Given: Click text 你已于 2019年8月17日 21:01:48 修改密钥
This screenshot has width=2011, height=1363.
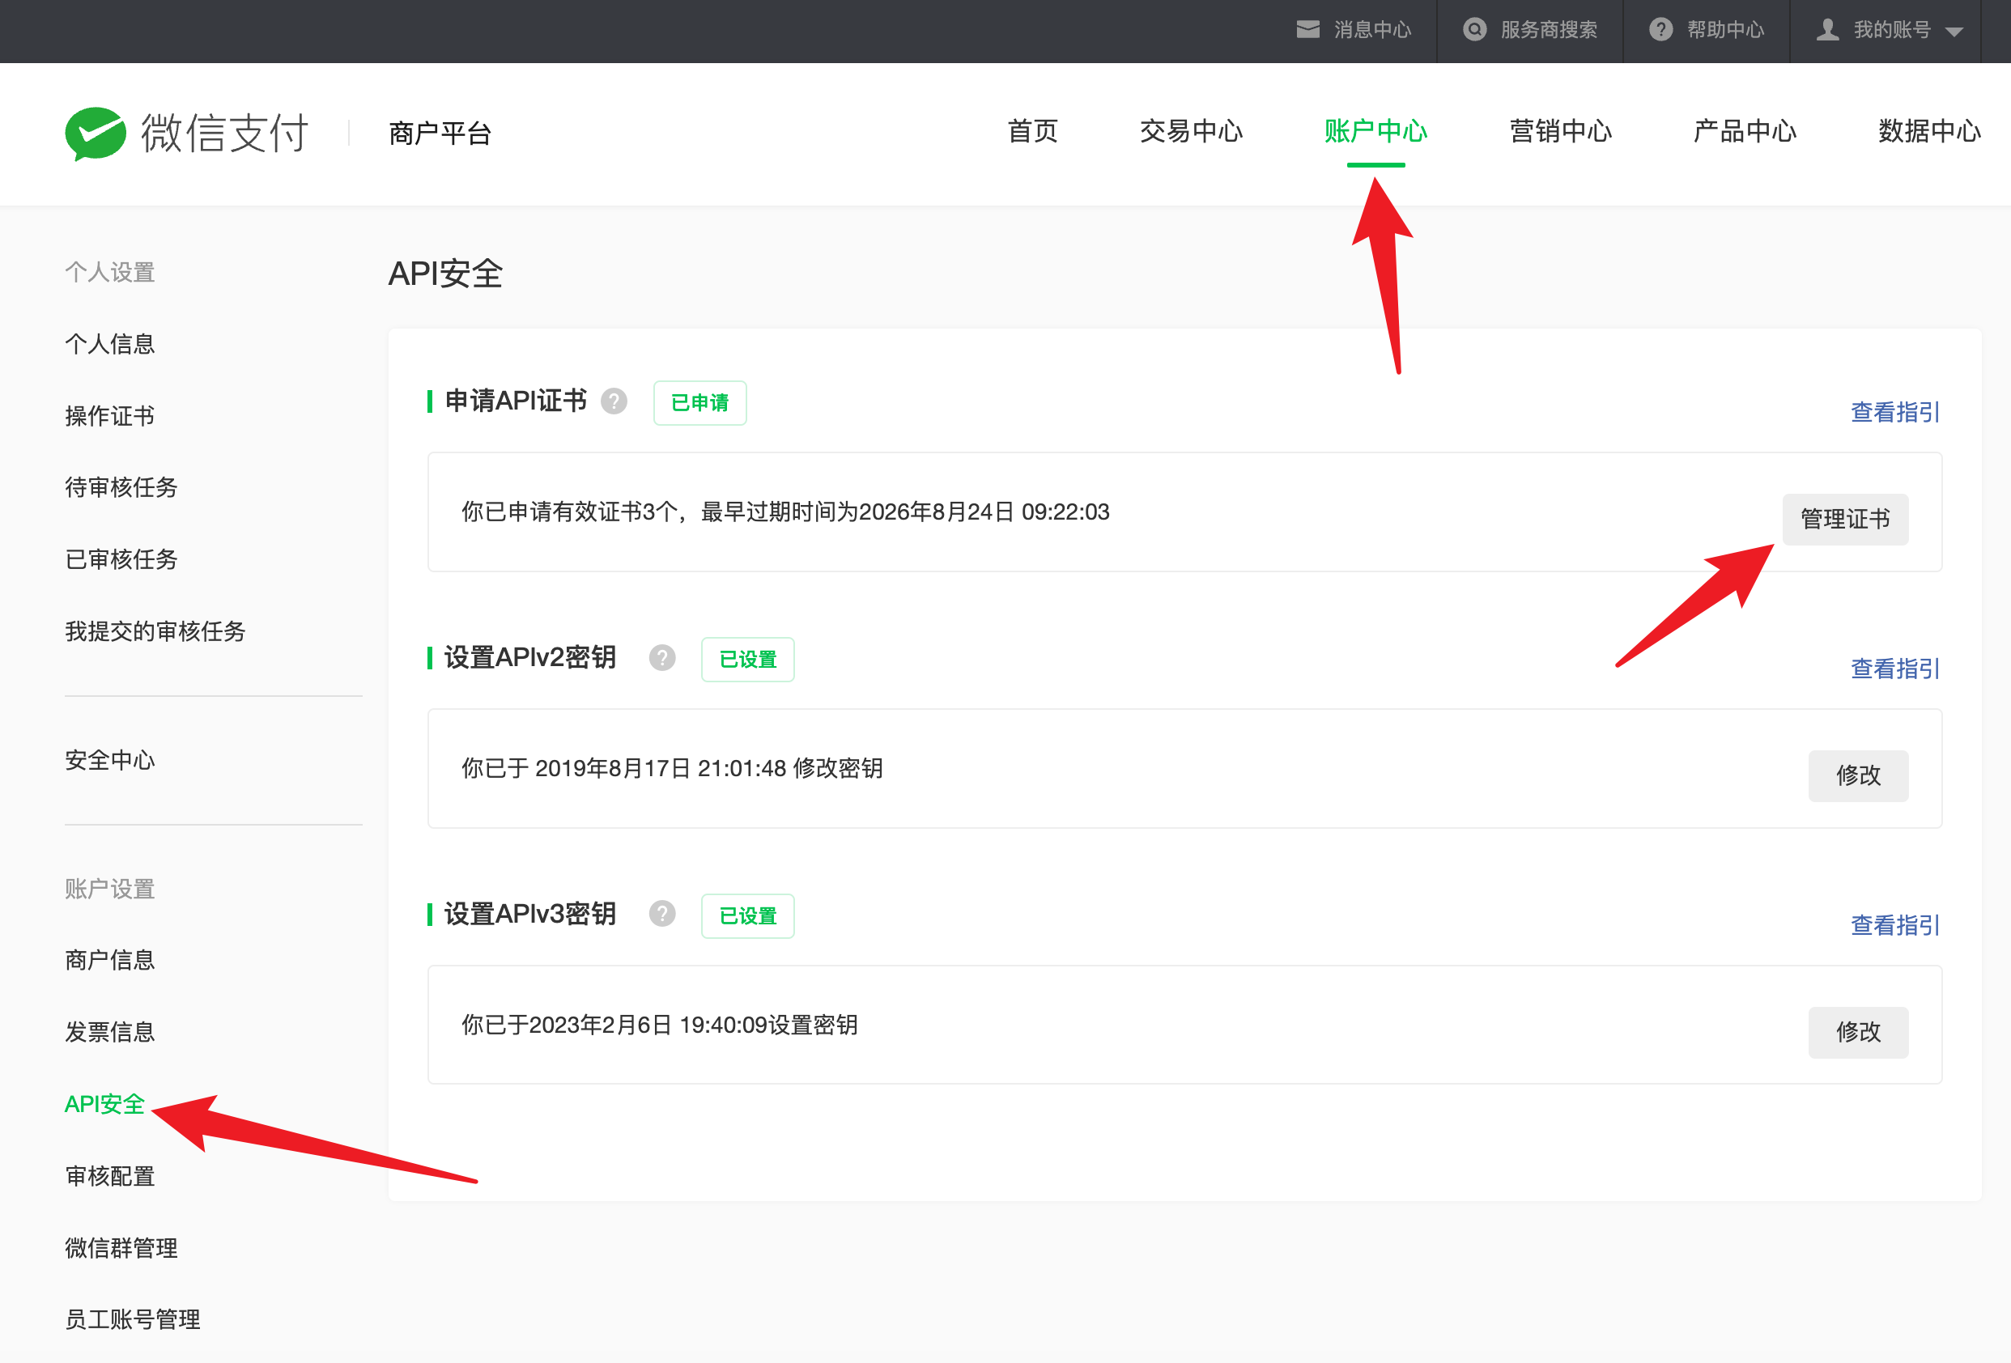Looking at the screenshot, I should (672, 768).
